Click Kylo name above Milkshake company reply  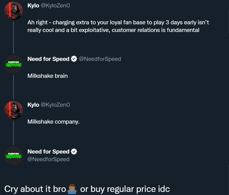click(33, 105)
